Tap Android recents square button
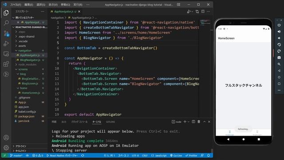 point(259,139)
